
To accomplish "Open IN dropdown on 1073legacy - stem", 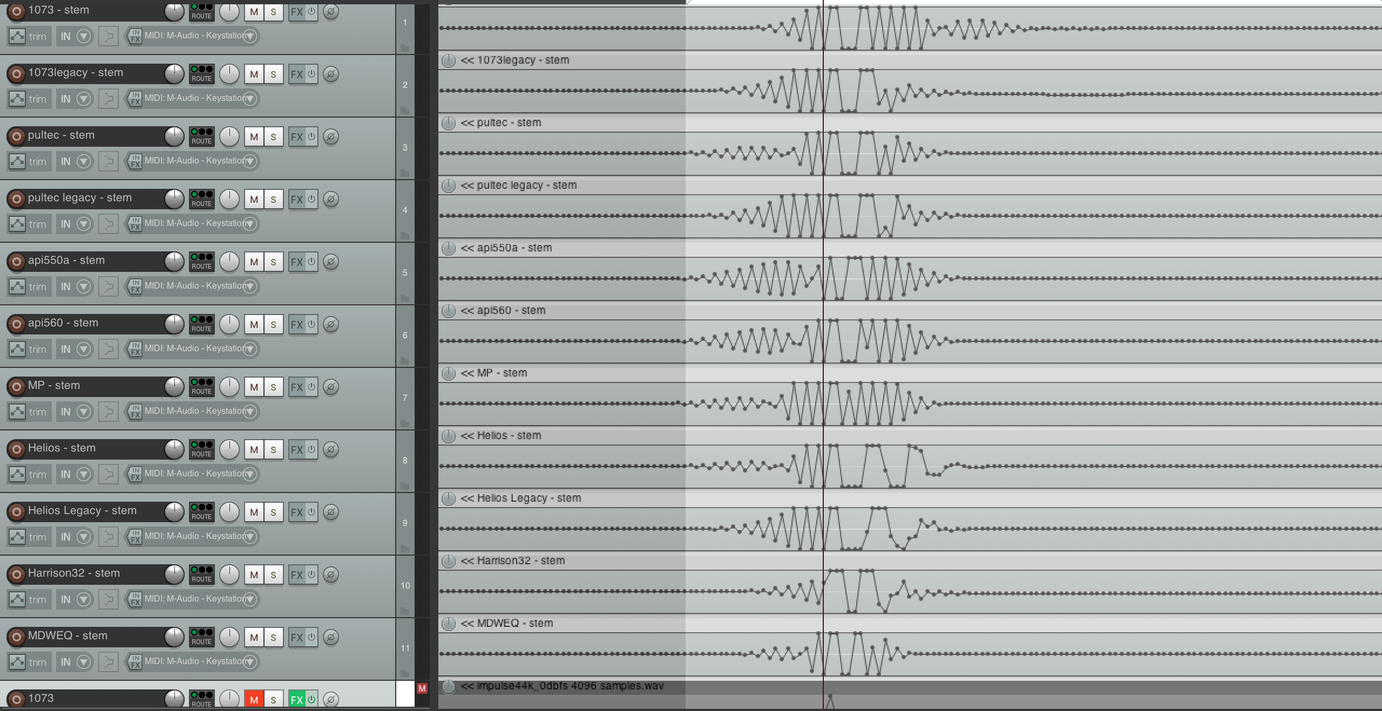I will [83, 99].
